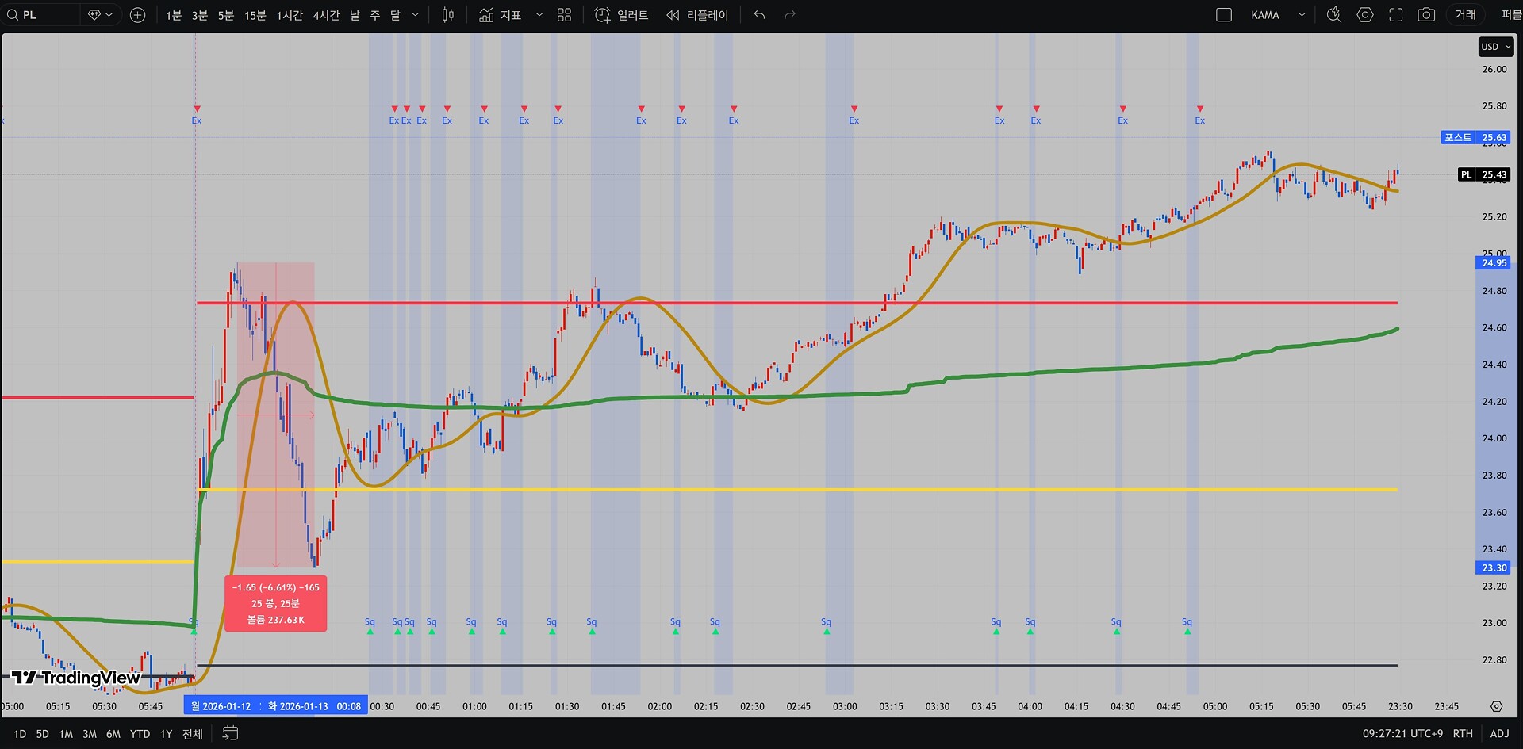Open the 얼러트 alert button
This screenshot has height=749, width=1523.
point(622,15)
